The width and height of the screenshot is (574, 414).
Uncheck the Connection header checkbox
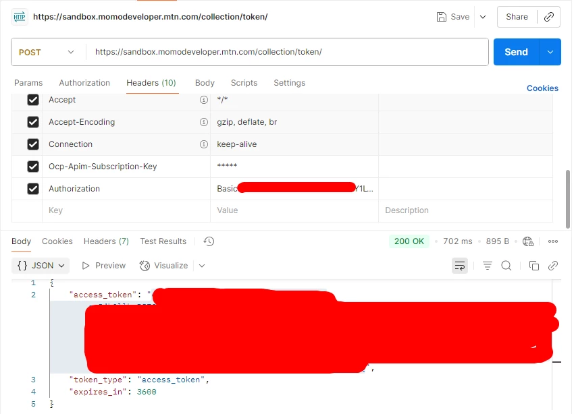click(33, 144)
